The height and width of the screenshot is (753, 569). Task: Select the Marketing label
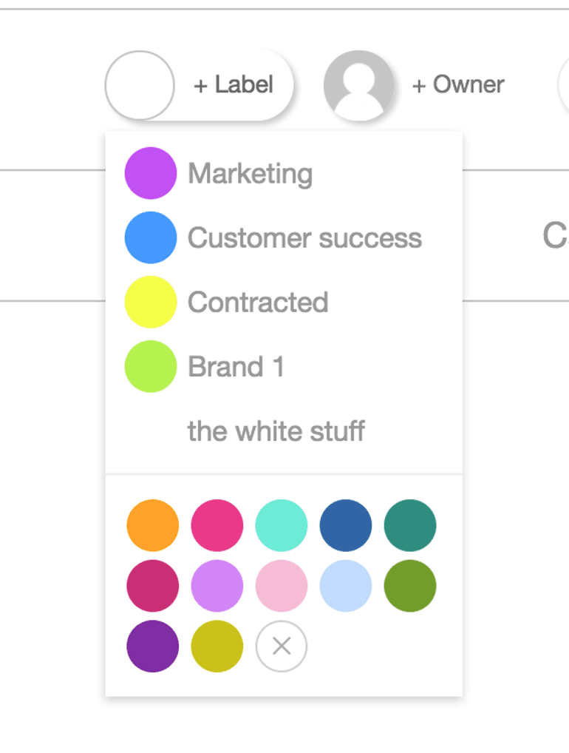tap(250, 174)
